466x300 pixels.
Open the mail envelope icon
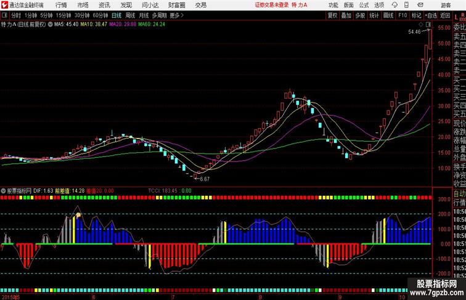[x=420, y=5]
